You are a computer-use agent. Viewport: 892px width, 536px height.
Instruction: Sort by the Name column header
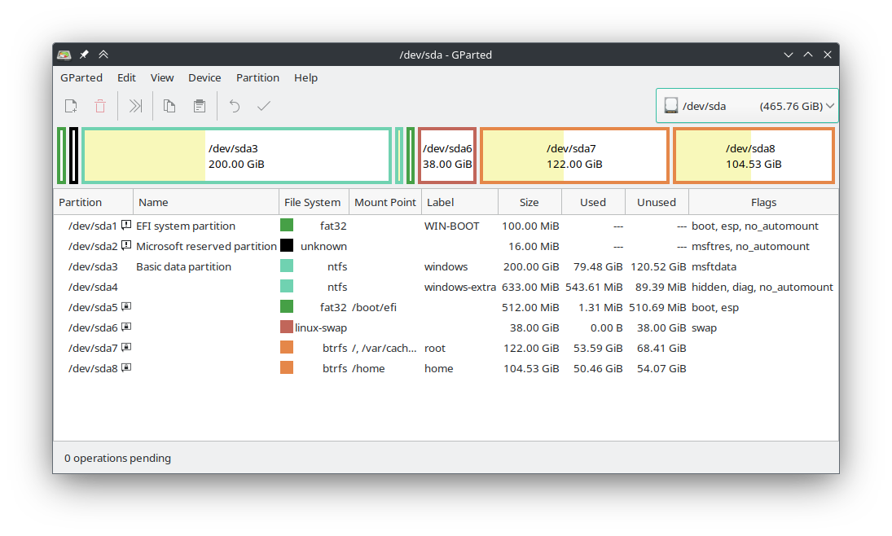pyautogui.click(x=206, y=203)
